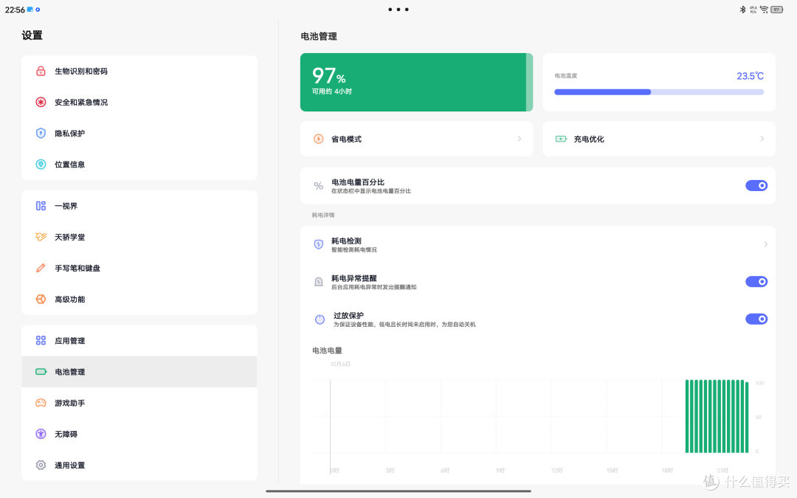This screenshot has height=498, width=797.
Task: Open 通用设置 page
Action: pos(139,465)
